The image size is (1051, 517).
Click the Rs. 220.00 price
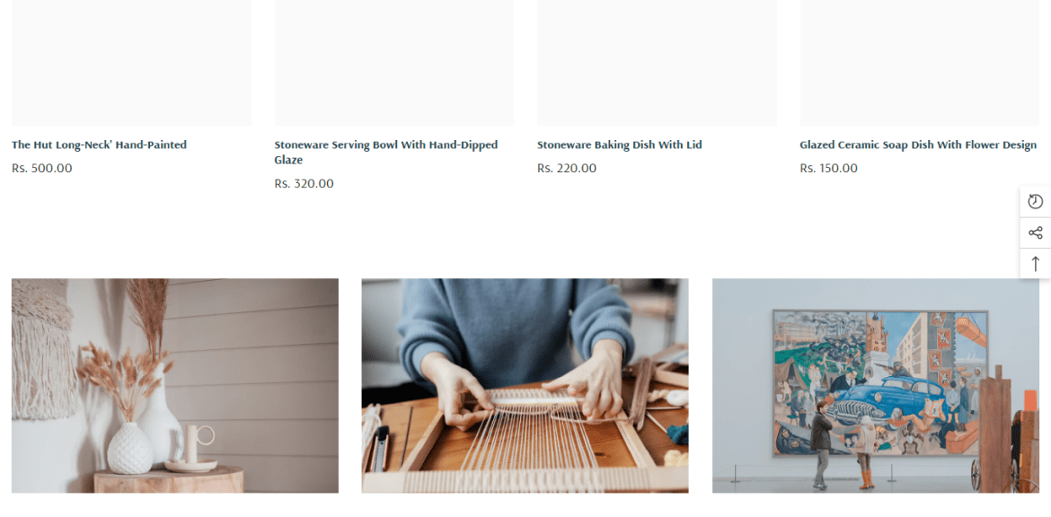tap(567, 168)
